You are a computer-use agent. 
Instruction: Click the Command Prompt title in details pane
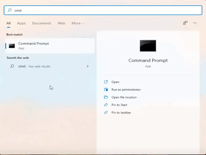coord(148,60)
